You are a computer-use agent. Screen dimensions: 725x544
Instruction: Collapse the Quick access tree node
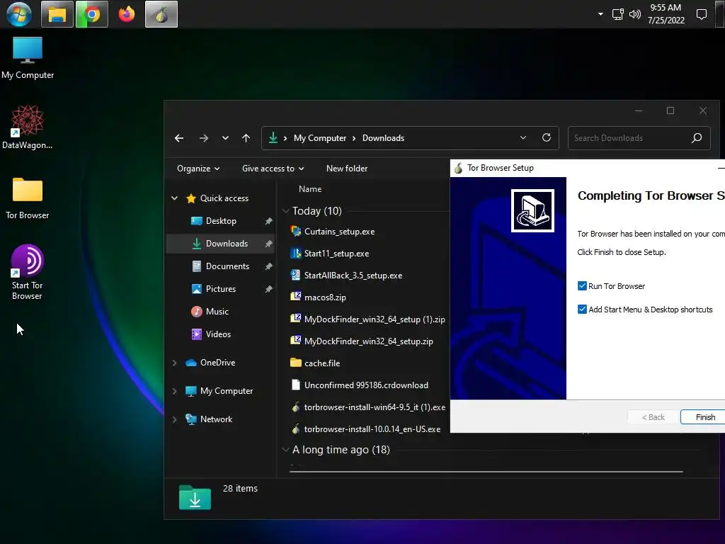tap(174, 198)
